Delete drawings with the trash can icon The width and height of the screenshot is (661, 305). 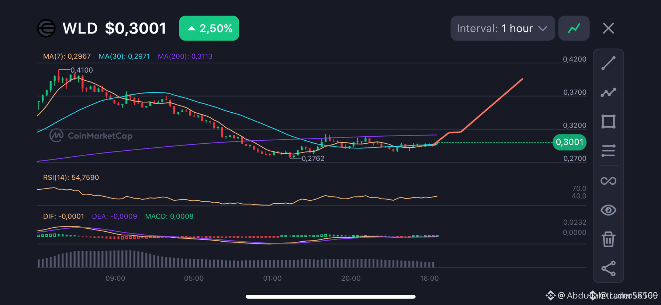coord(608,239)
